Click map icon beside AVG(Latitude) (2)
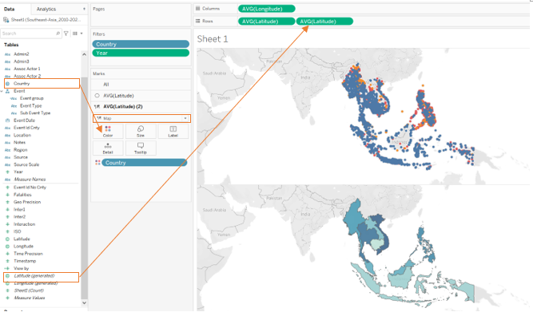The image size is (533, 312). point(97,107)
